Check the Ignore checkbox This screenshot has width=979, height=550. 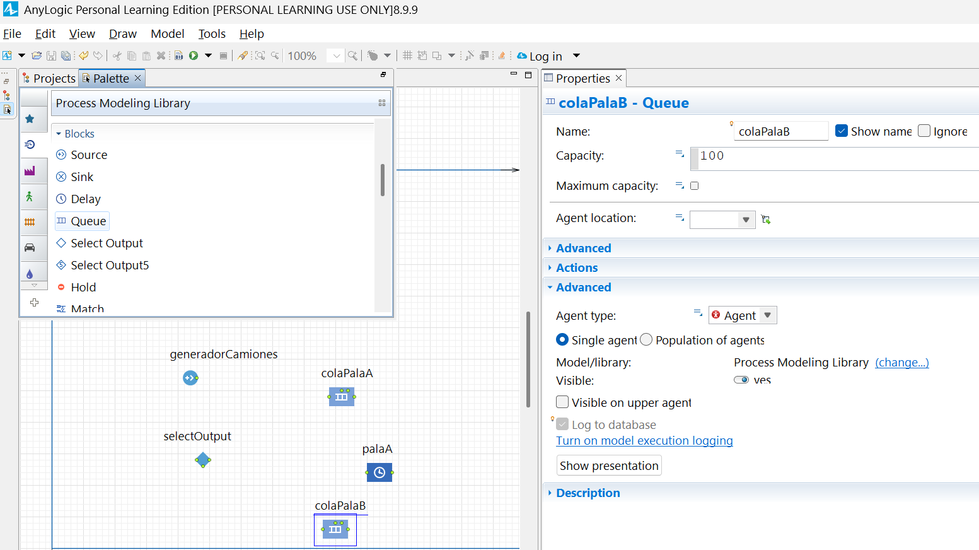(924, 131)
